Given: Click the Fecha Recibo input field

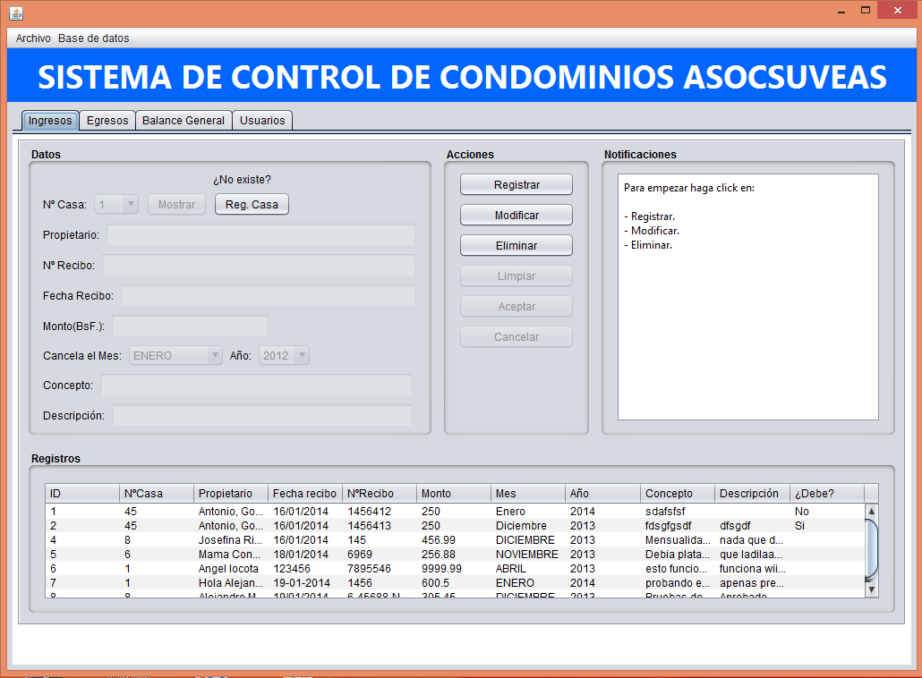Looking at the screenshot, I should (269, 295).
